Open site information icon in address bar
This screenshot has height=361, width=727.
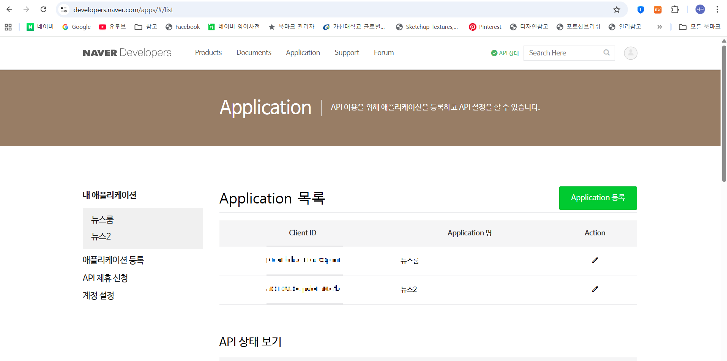click(64, 9)
